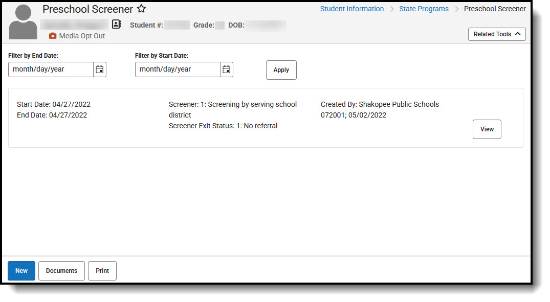
Task: Click the Preschool Screener breadcrumb
Action: tap(495, 9)
